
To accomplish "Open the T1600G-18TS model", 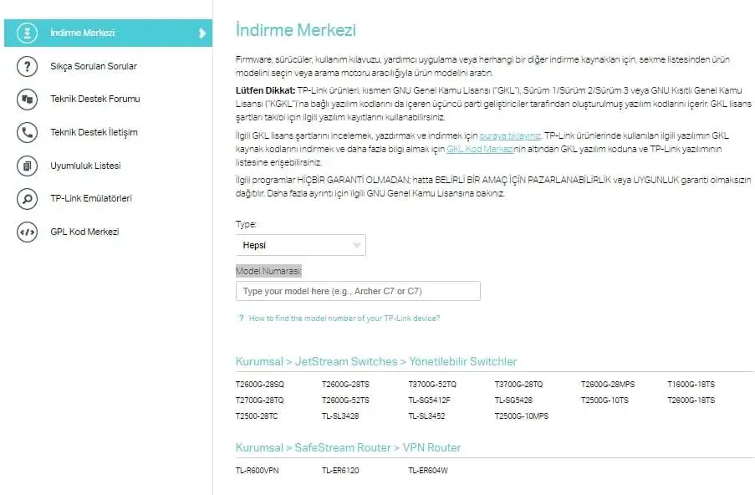I will (x=691, y=385).
